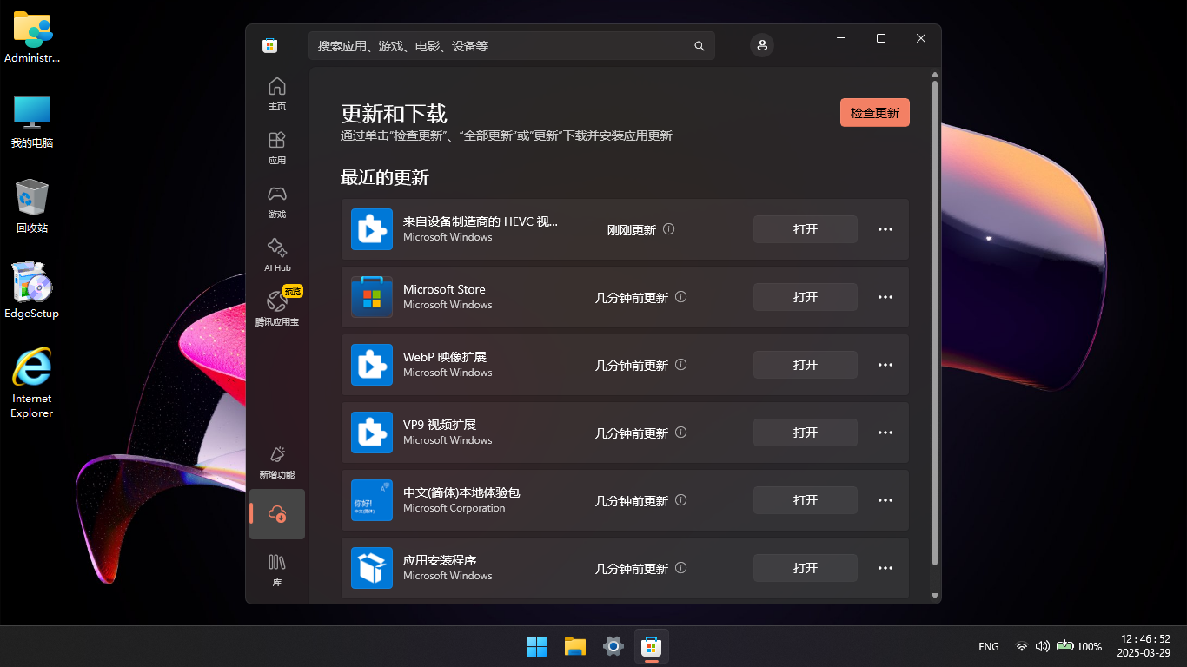Open more options for HEVC video extension
This screenshot has width=1187, height=667.
pos(885,229)
